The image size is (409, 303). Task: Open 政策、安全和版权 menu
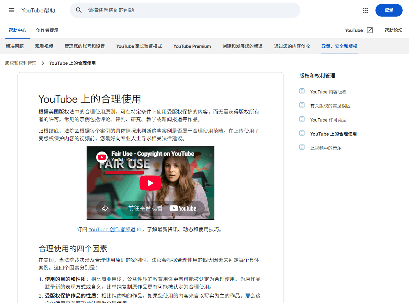coord(339,46)
